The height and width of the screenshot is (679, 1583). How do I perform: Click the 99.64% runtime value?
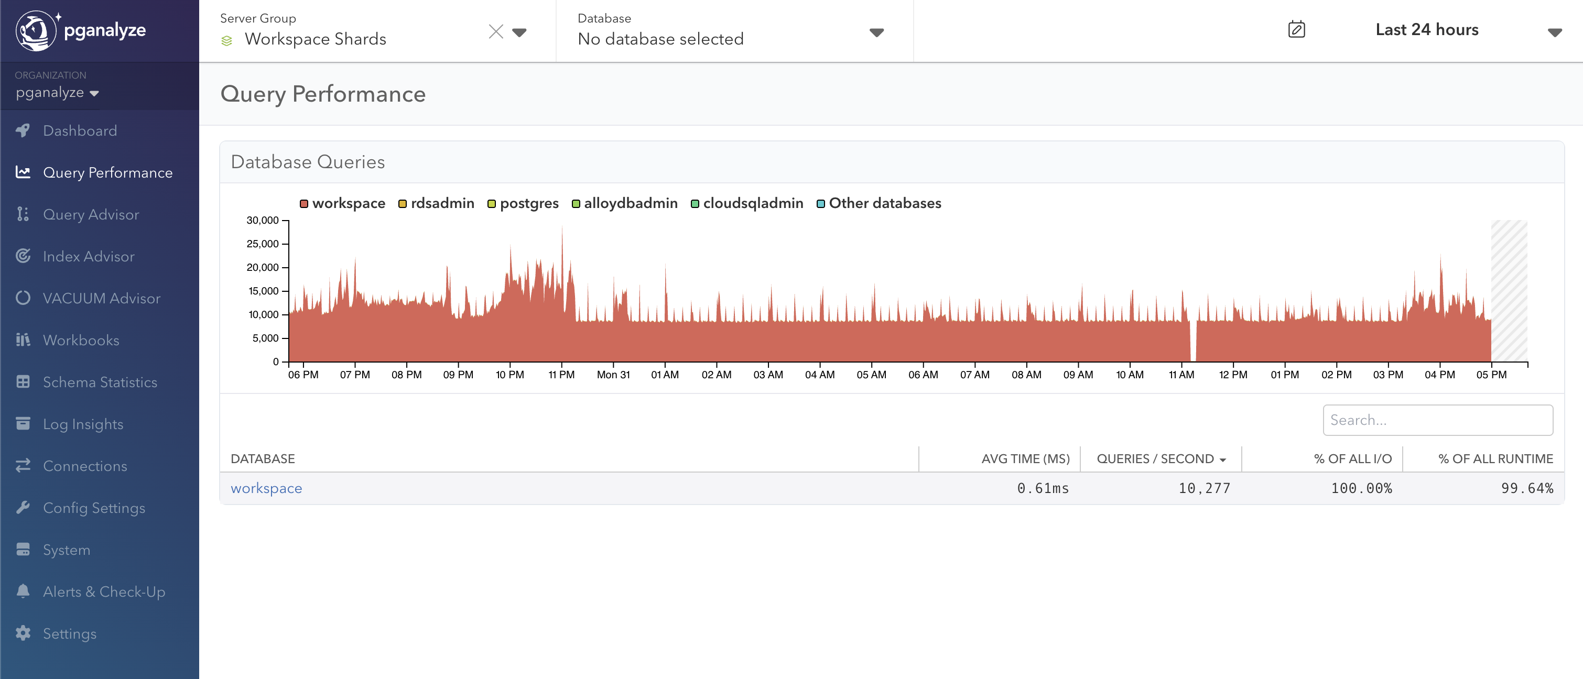[1527, 488]
